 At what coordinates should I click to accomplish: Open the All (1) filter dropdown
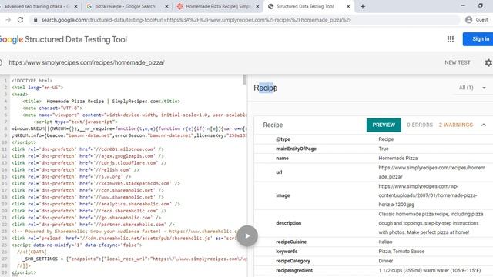click(x=472, y=88)
